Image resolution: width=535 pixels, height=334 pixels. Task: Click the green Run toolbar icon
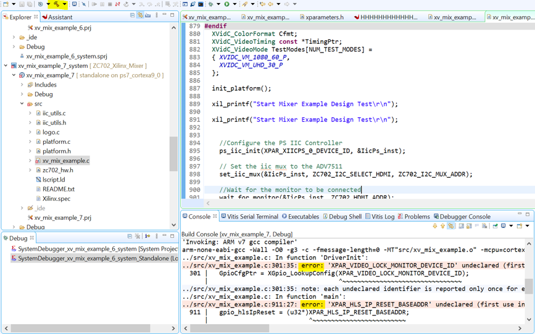[x=227, y=4]
